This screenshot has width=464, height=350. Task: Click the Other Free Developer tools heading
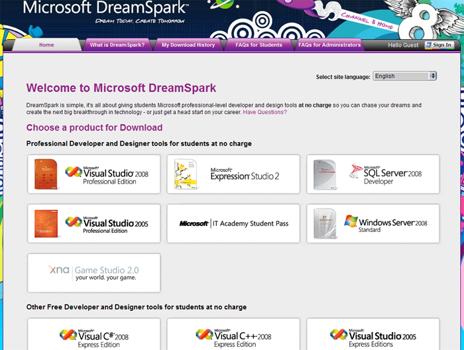137,307
